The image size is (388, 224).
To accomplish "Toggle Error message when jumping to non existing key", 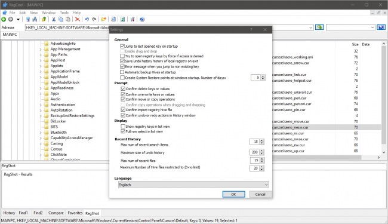I will tap(122, 66).
